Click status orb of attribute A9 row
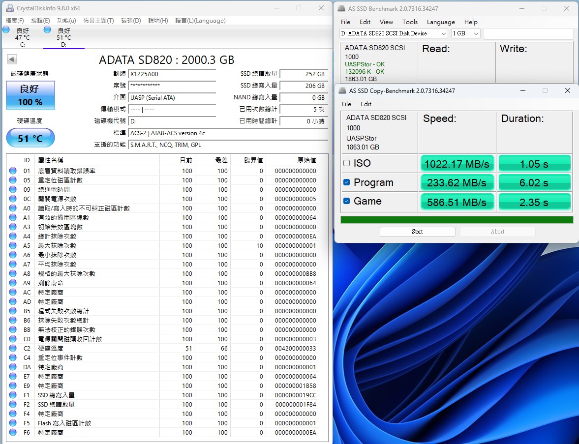579x444 pixels. [x=13, y=283]
